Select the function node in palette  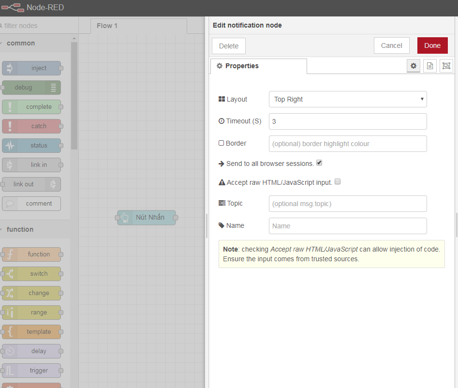[31, 254]
